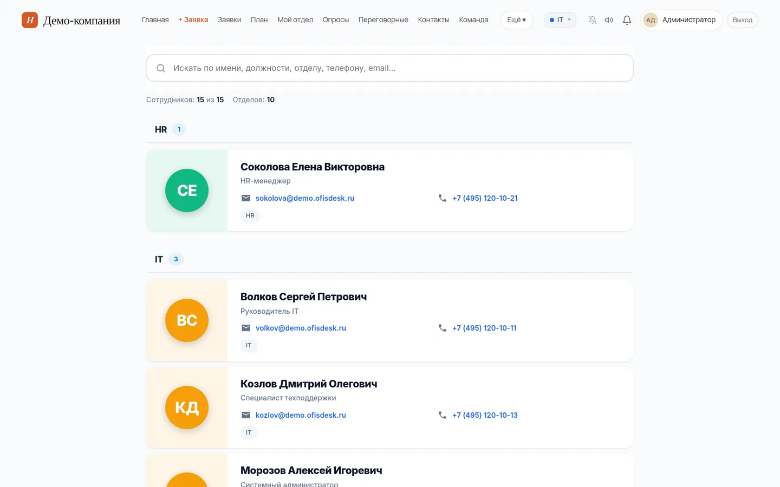Call phone number +7 (495) 120-10-11
This screenshot has width=780, height=487.
pyautogui.click(x=484, y=328)
